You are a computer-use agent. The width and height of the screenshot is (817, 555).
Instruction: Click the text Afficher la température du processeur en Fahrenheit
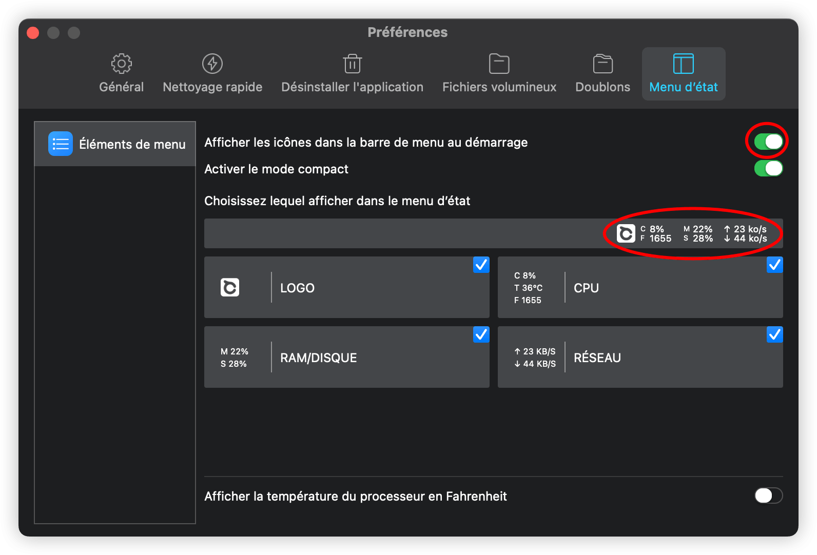coord(356,496)
